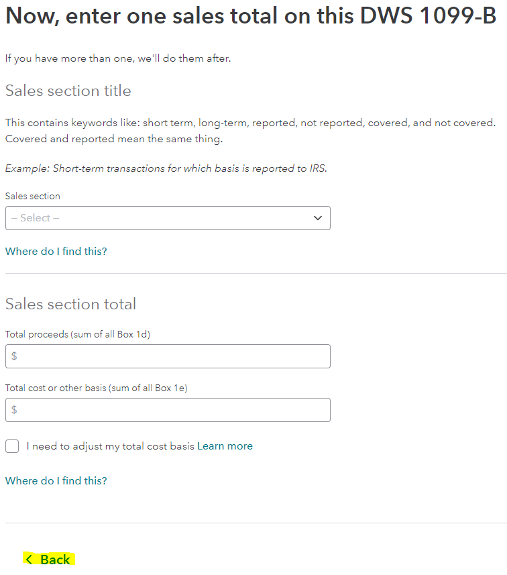Click the 'Sales section total' heading
The width and height of the screenshot is (507, 575).
point(71,304)
